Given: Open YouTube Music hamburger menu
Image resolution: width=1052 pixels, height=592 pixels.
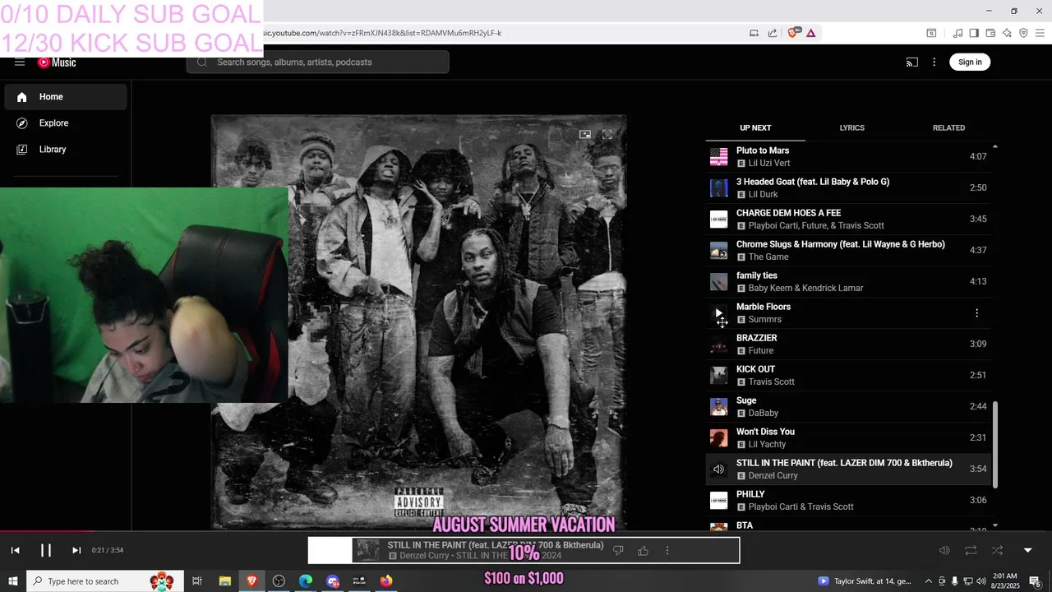Looking at the screenshot, I should pyautogui.click(x=20, y=62).
